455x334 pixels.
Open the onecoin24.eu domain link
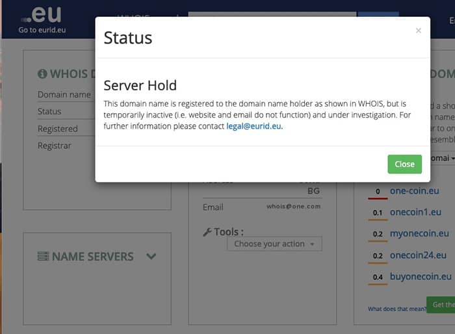pos(418,255)
